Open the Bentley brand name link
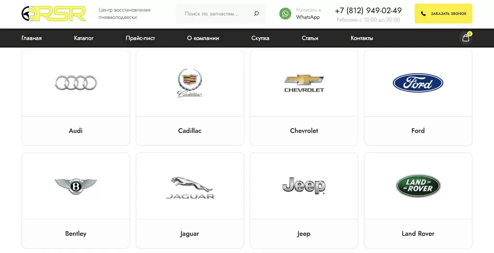494x253 pixels. 76,233
